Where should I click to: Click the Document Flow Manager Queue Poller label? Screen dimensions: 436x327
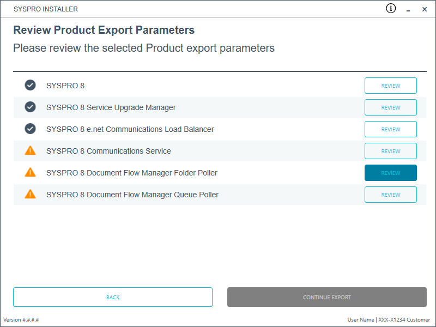tap(132, 195)
